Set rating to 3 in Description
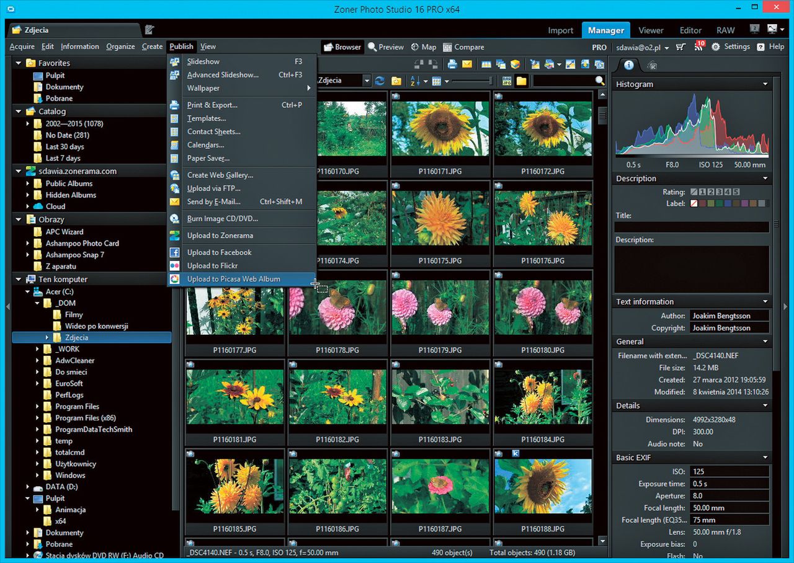Viewport: 794px width, 563px height. [x=721, y=192]
